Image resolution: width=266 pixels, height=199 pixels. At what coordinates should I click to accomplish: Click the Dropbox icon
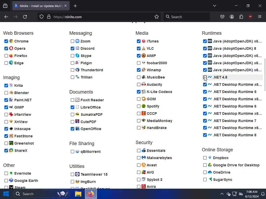coord(210,158)
